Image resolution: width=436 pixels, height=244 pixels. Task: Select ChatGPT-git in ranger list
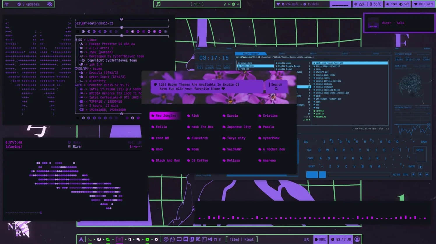click(x=321, y=72)
